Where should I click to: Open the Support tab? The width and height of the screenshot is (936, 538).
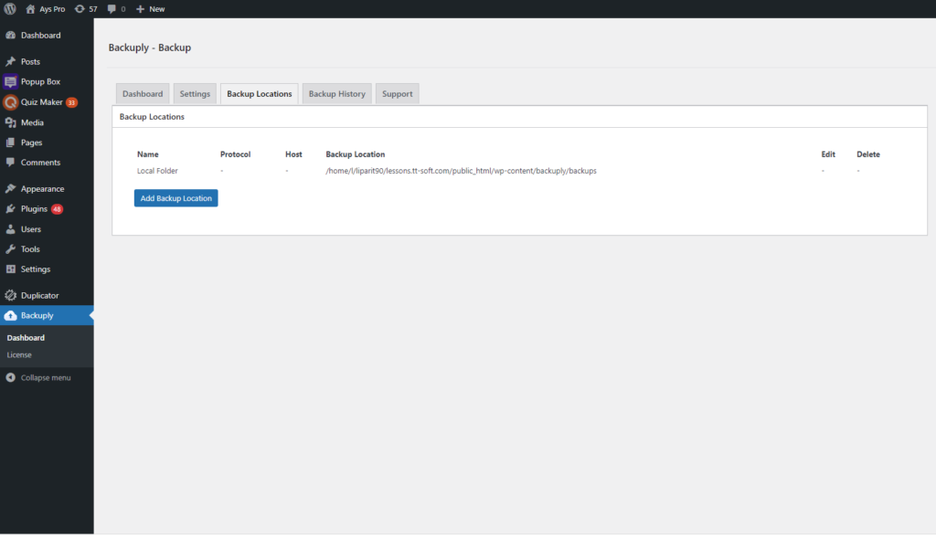click(x=398, y=94)
